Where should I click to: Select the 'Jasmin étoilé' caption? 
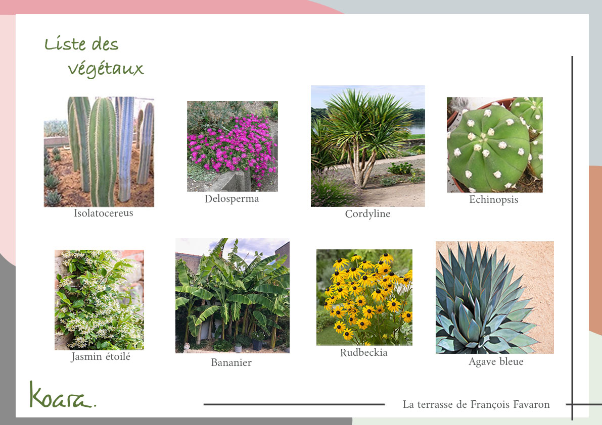point(101,357)
